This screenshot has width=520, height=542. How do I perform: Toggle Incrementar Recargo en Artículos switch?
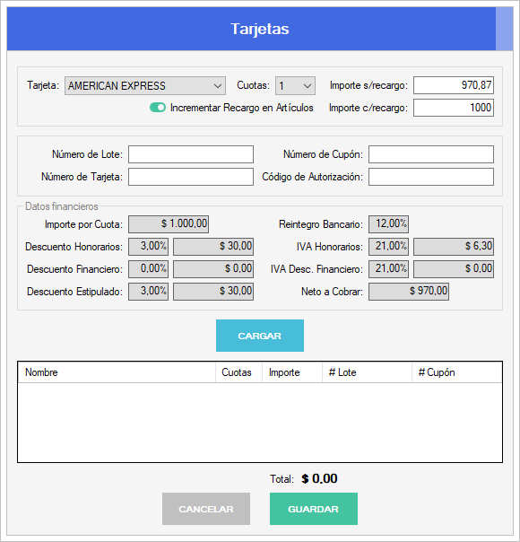pos(158,108)
